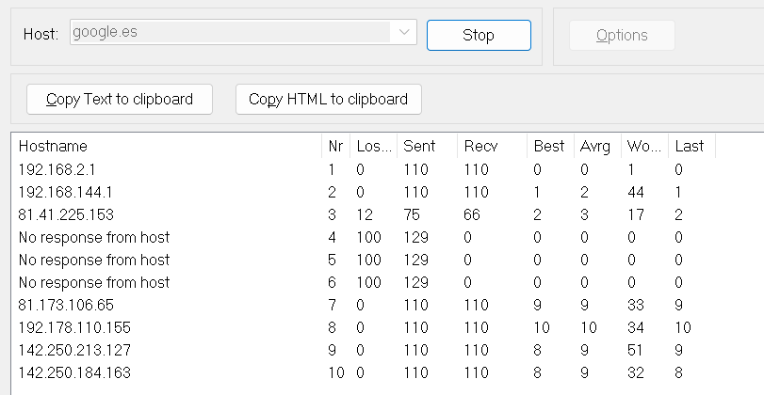Click the Best column header

(549, 147)
